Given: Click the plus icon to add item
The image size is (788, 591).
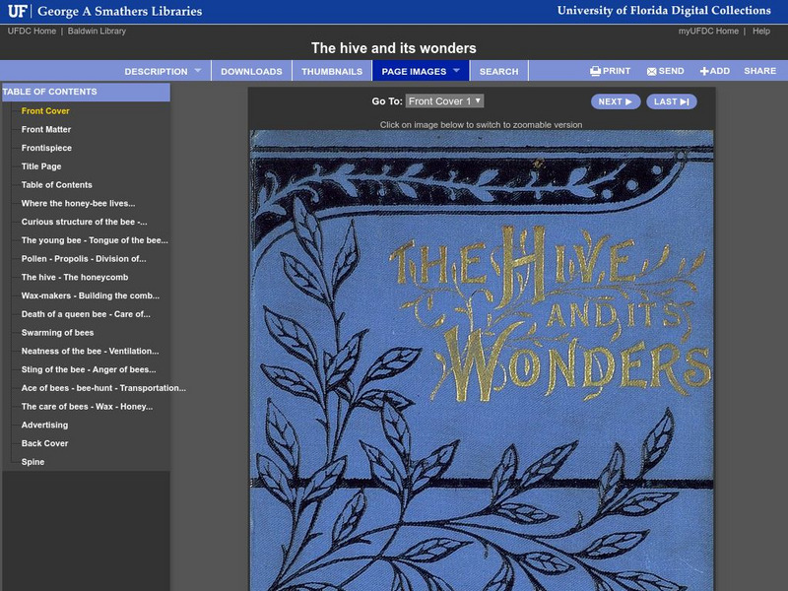Looking at the screenshot, I should point(702,70).
